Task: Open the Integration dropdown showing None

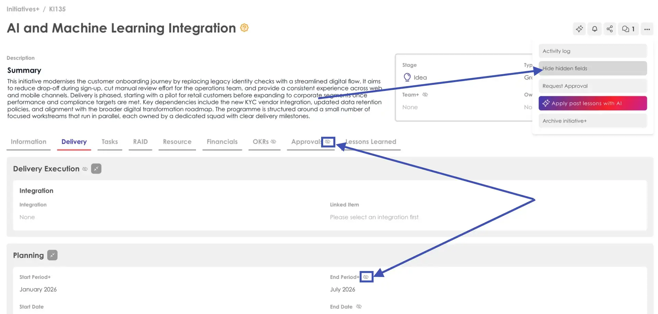Action: (27, 217)
